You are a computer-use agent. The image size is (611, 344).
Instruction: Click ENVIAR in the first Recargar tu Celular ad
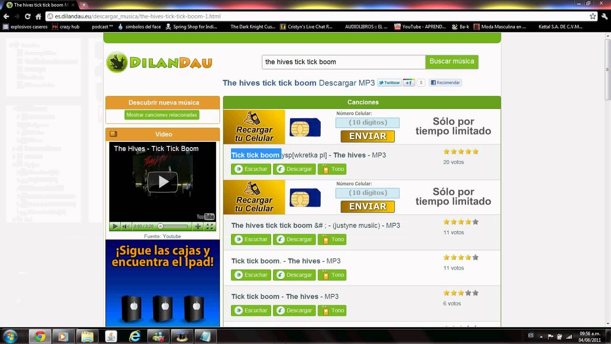pos(368,136)
